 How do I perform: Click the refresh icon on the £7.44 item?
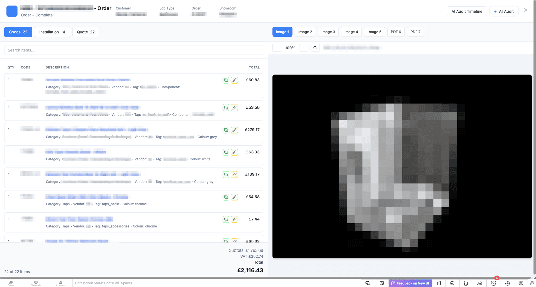(x=226, y=219)
